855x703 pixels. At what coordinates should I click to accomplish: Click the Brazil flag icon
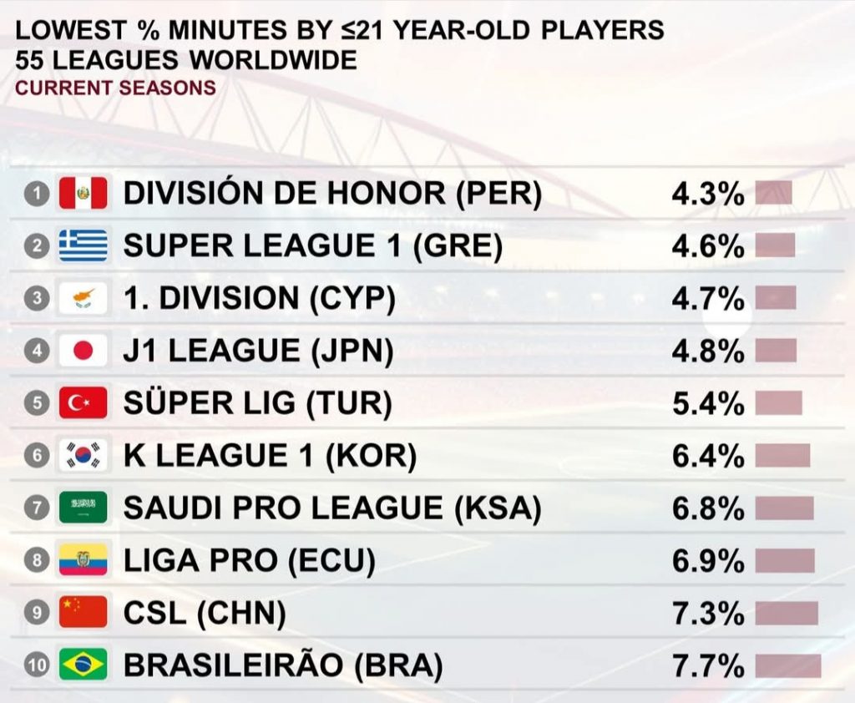[x=83, y=665]
